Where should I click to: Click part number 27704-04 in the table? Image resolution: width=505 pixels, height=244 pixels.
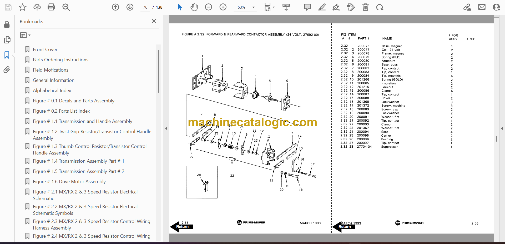click(364, 147)
